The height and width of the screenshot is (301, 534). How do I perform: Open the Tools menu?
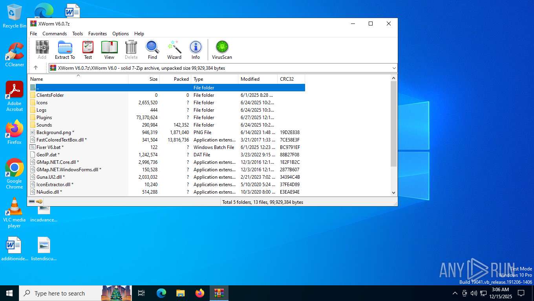[77, 34]
